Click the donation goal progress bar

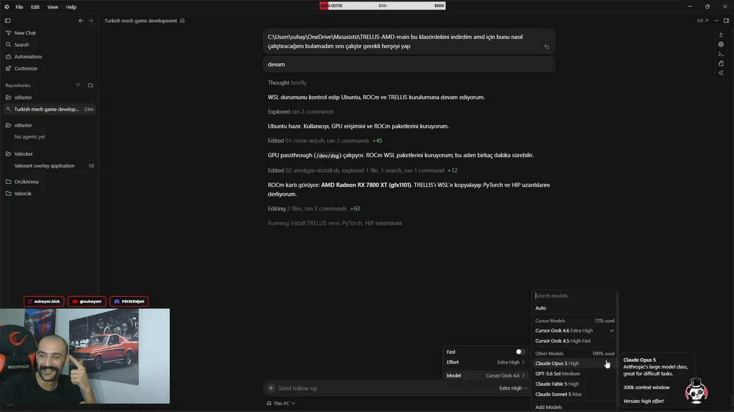[382, 6]
